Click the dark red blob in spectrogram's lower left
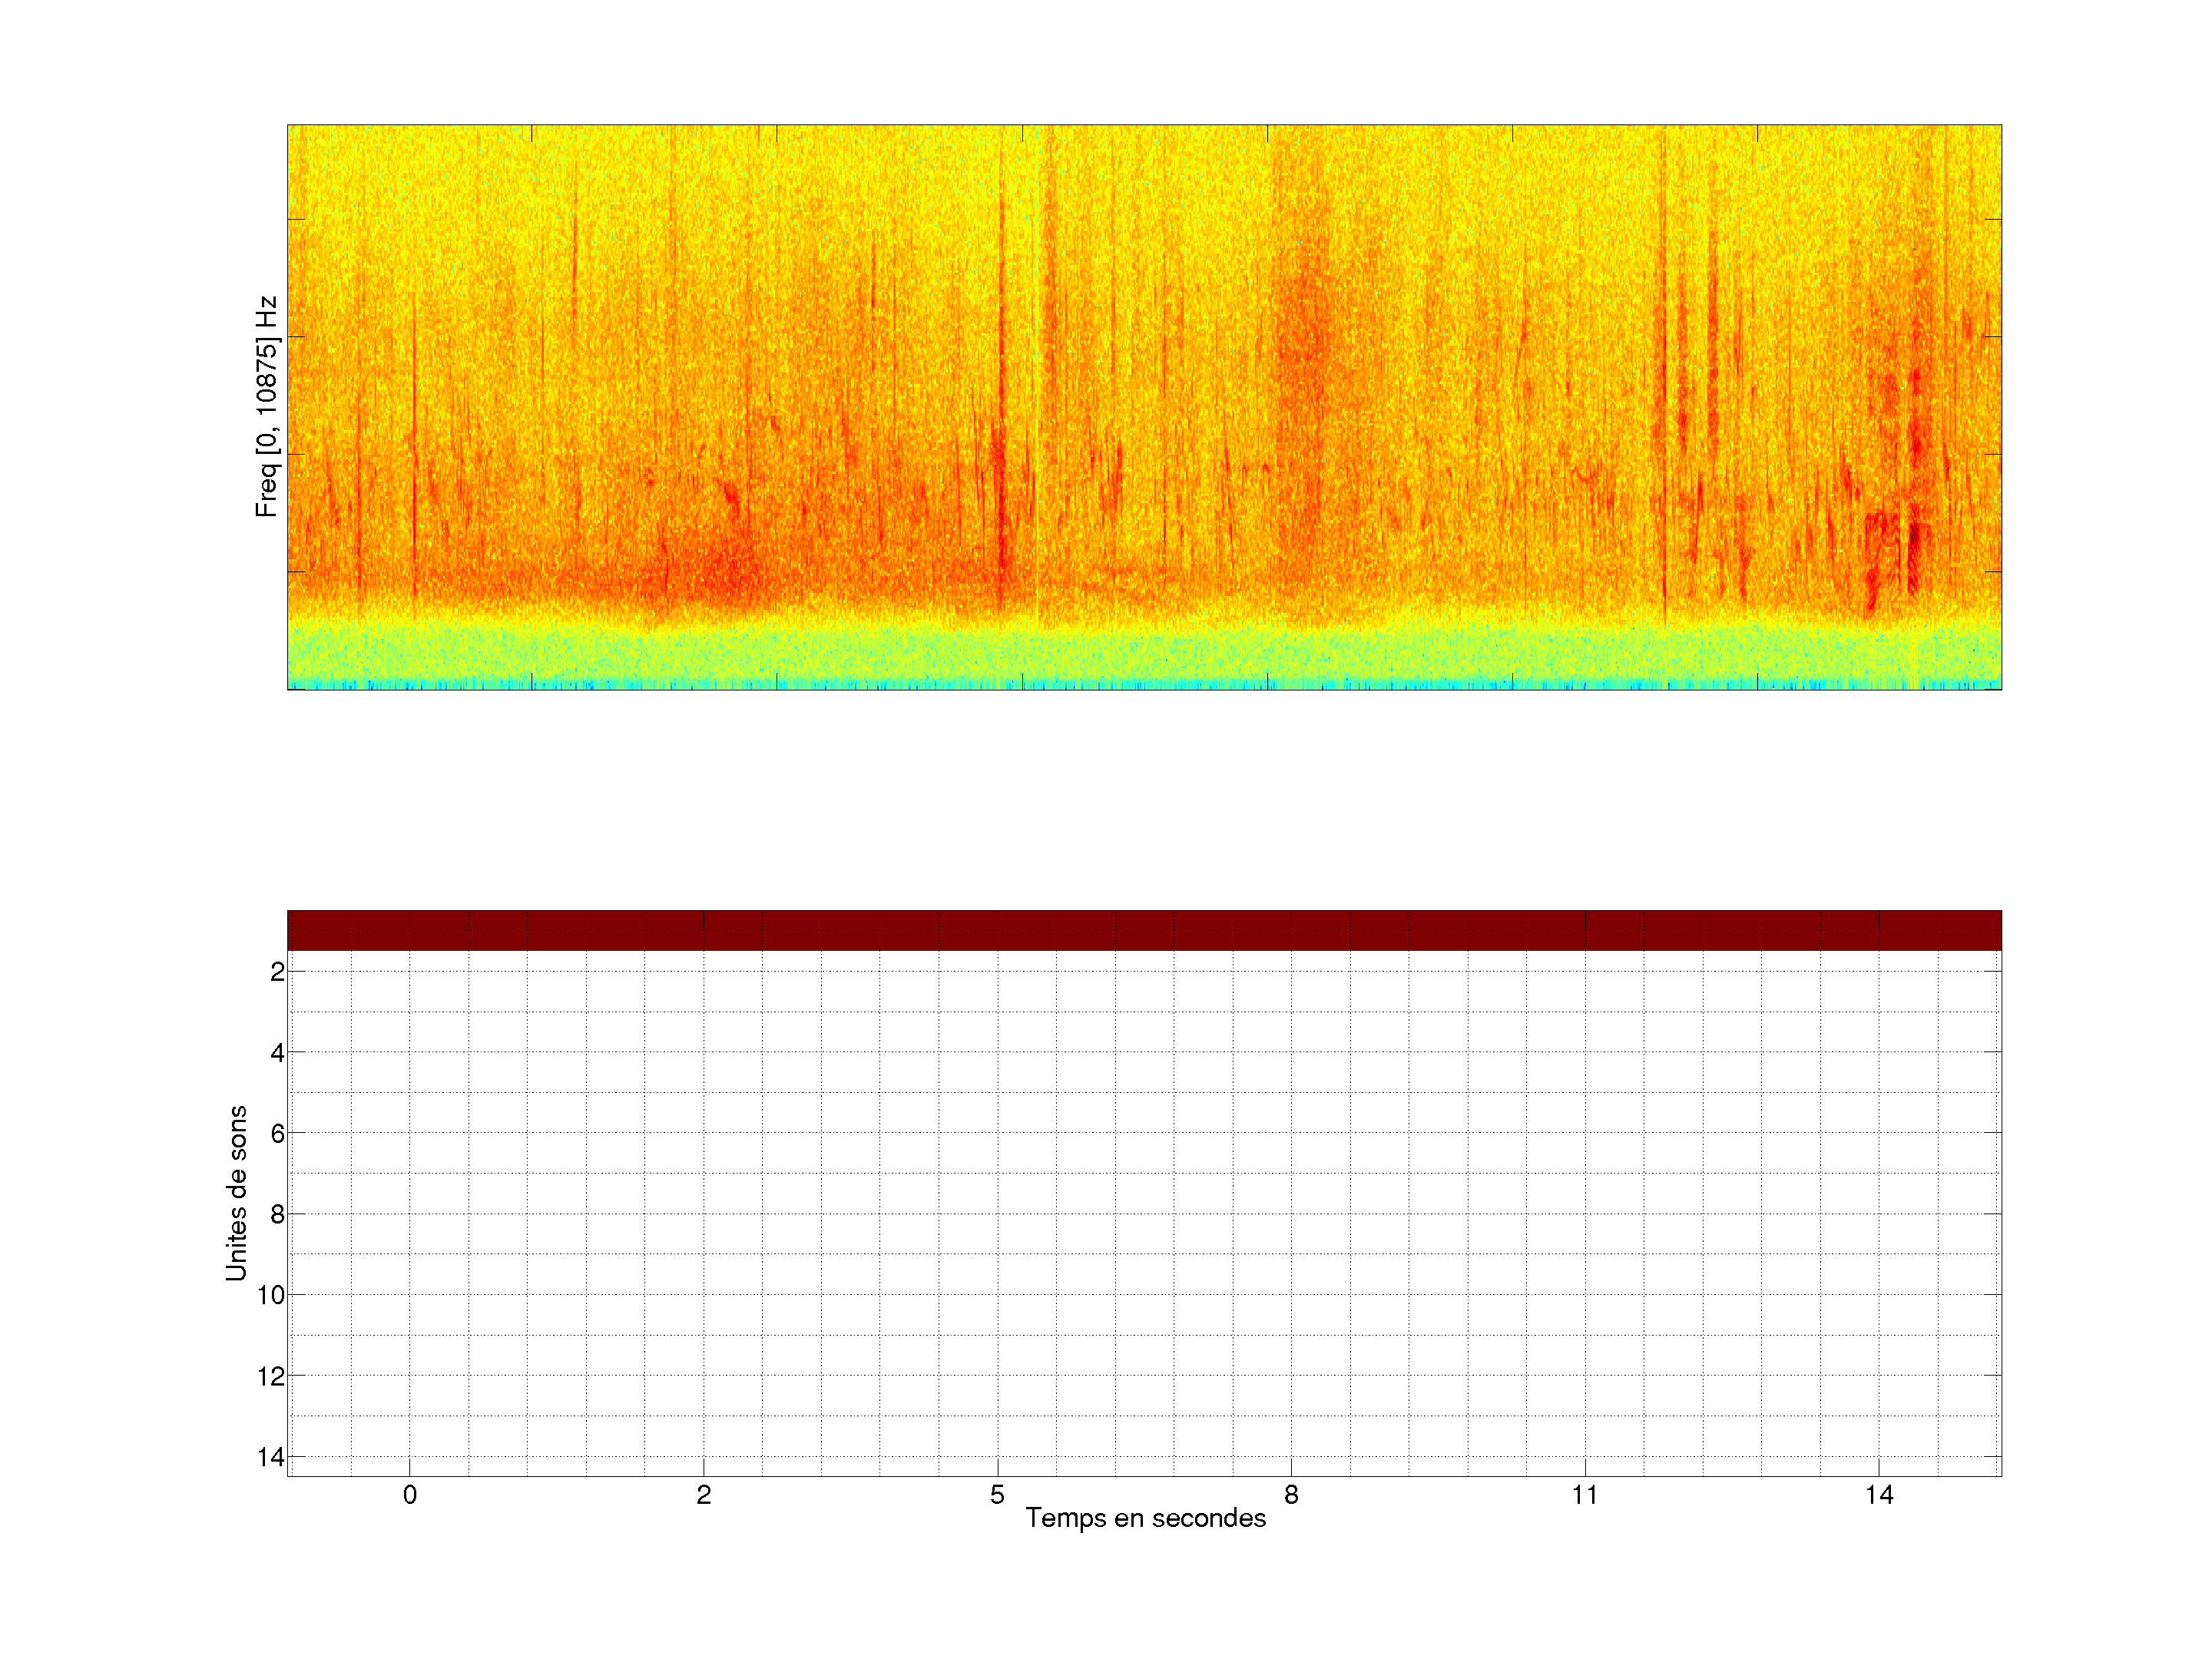Screen dimensions: 2212x1659 coord(728,572)
